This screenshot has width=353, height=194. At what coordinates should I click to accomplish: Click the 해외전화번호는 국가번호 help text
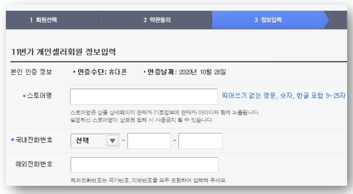pos(149,180)
